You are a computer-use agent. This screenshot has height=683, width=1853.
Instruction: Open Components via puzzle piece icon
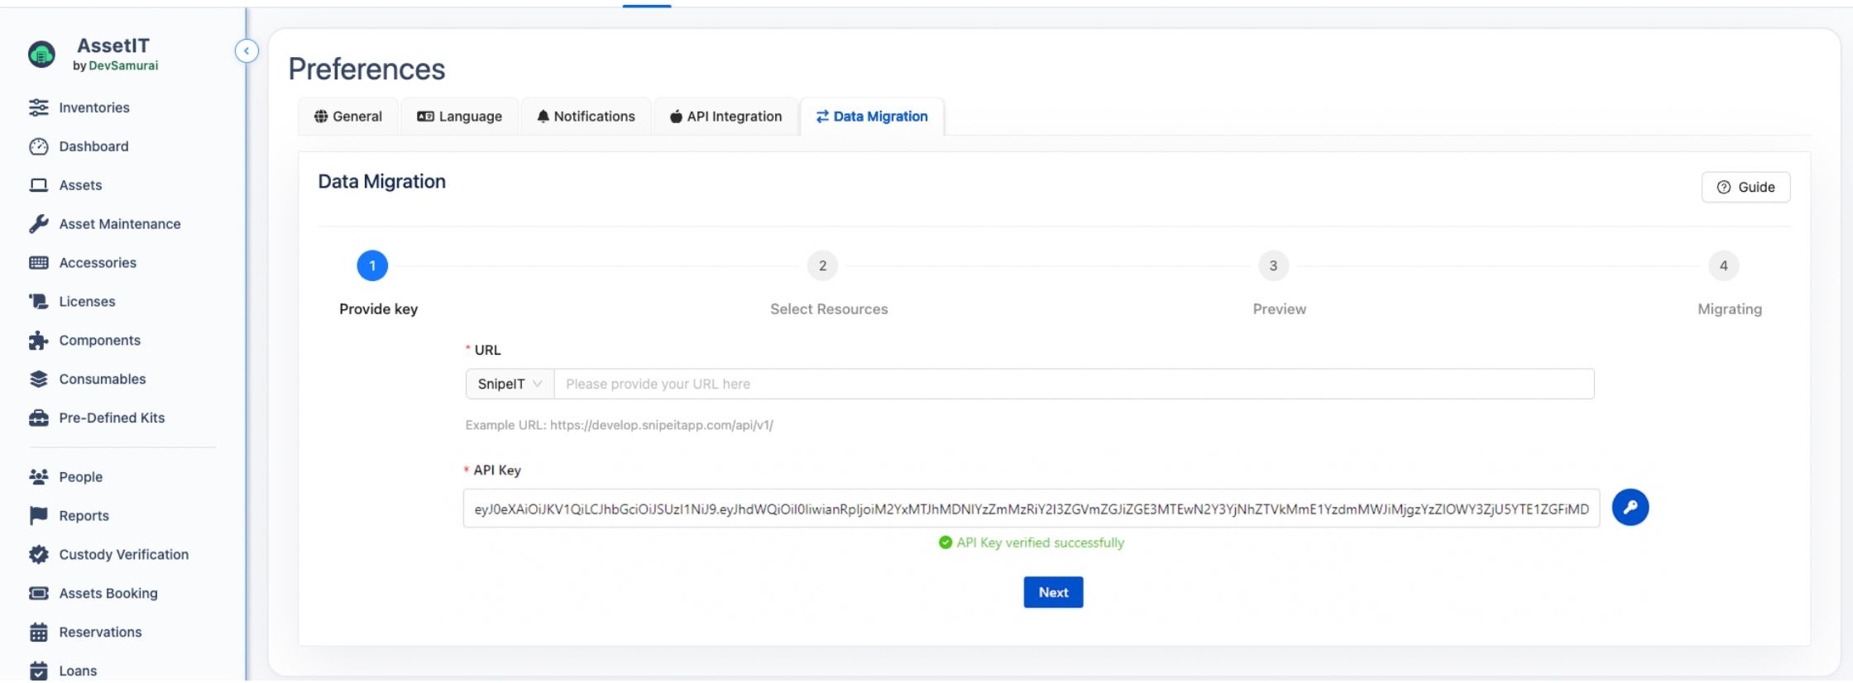tap(38, 341)
